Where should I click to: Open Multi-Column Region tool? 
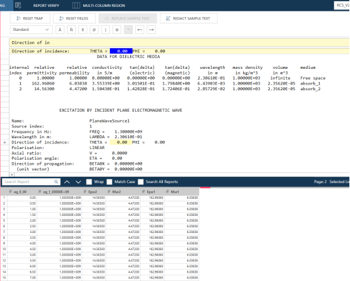coord(104,6)
